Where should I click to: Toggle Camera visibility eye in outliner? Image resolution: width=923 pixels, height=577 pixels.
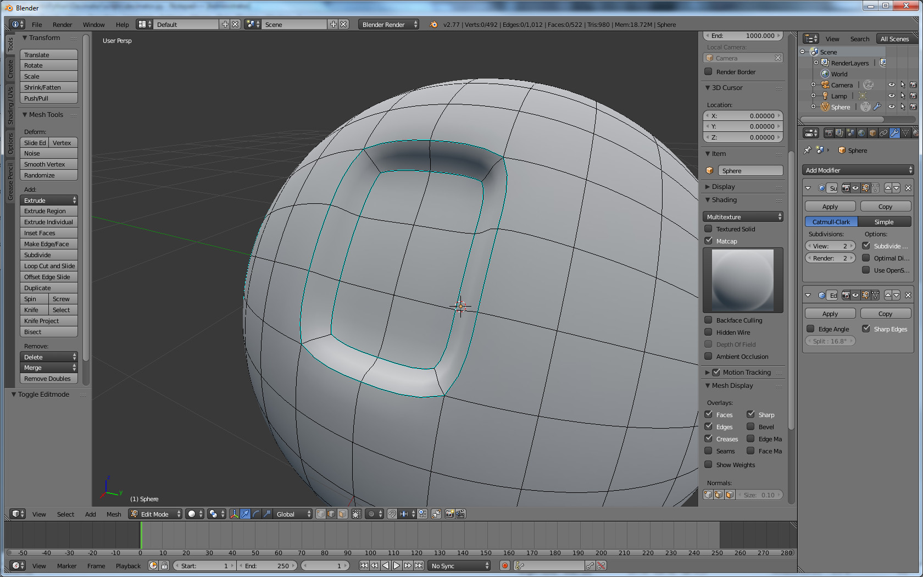pos(892,85)
